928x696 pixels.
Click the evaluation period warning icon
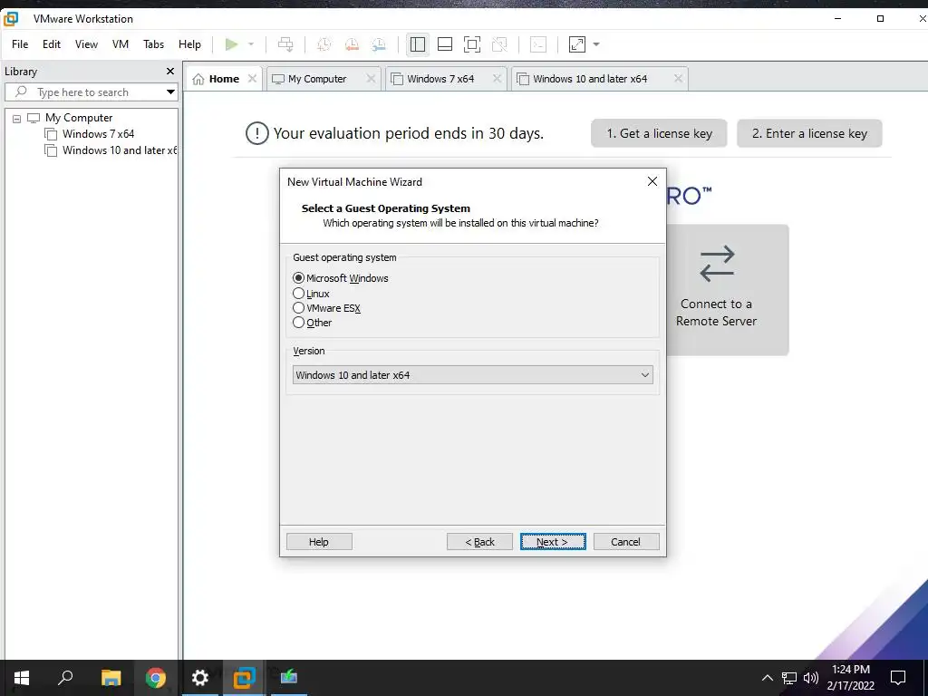[256, 133]
